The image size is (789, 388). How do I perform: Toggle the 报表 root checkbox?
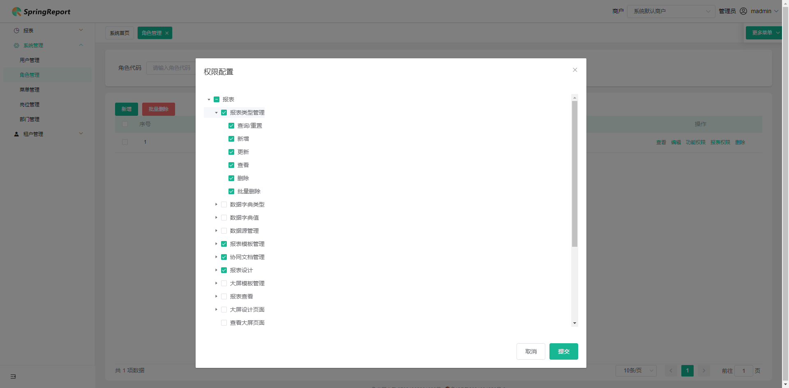coord(217,99)
